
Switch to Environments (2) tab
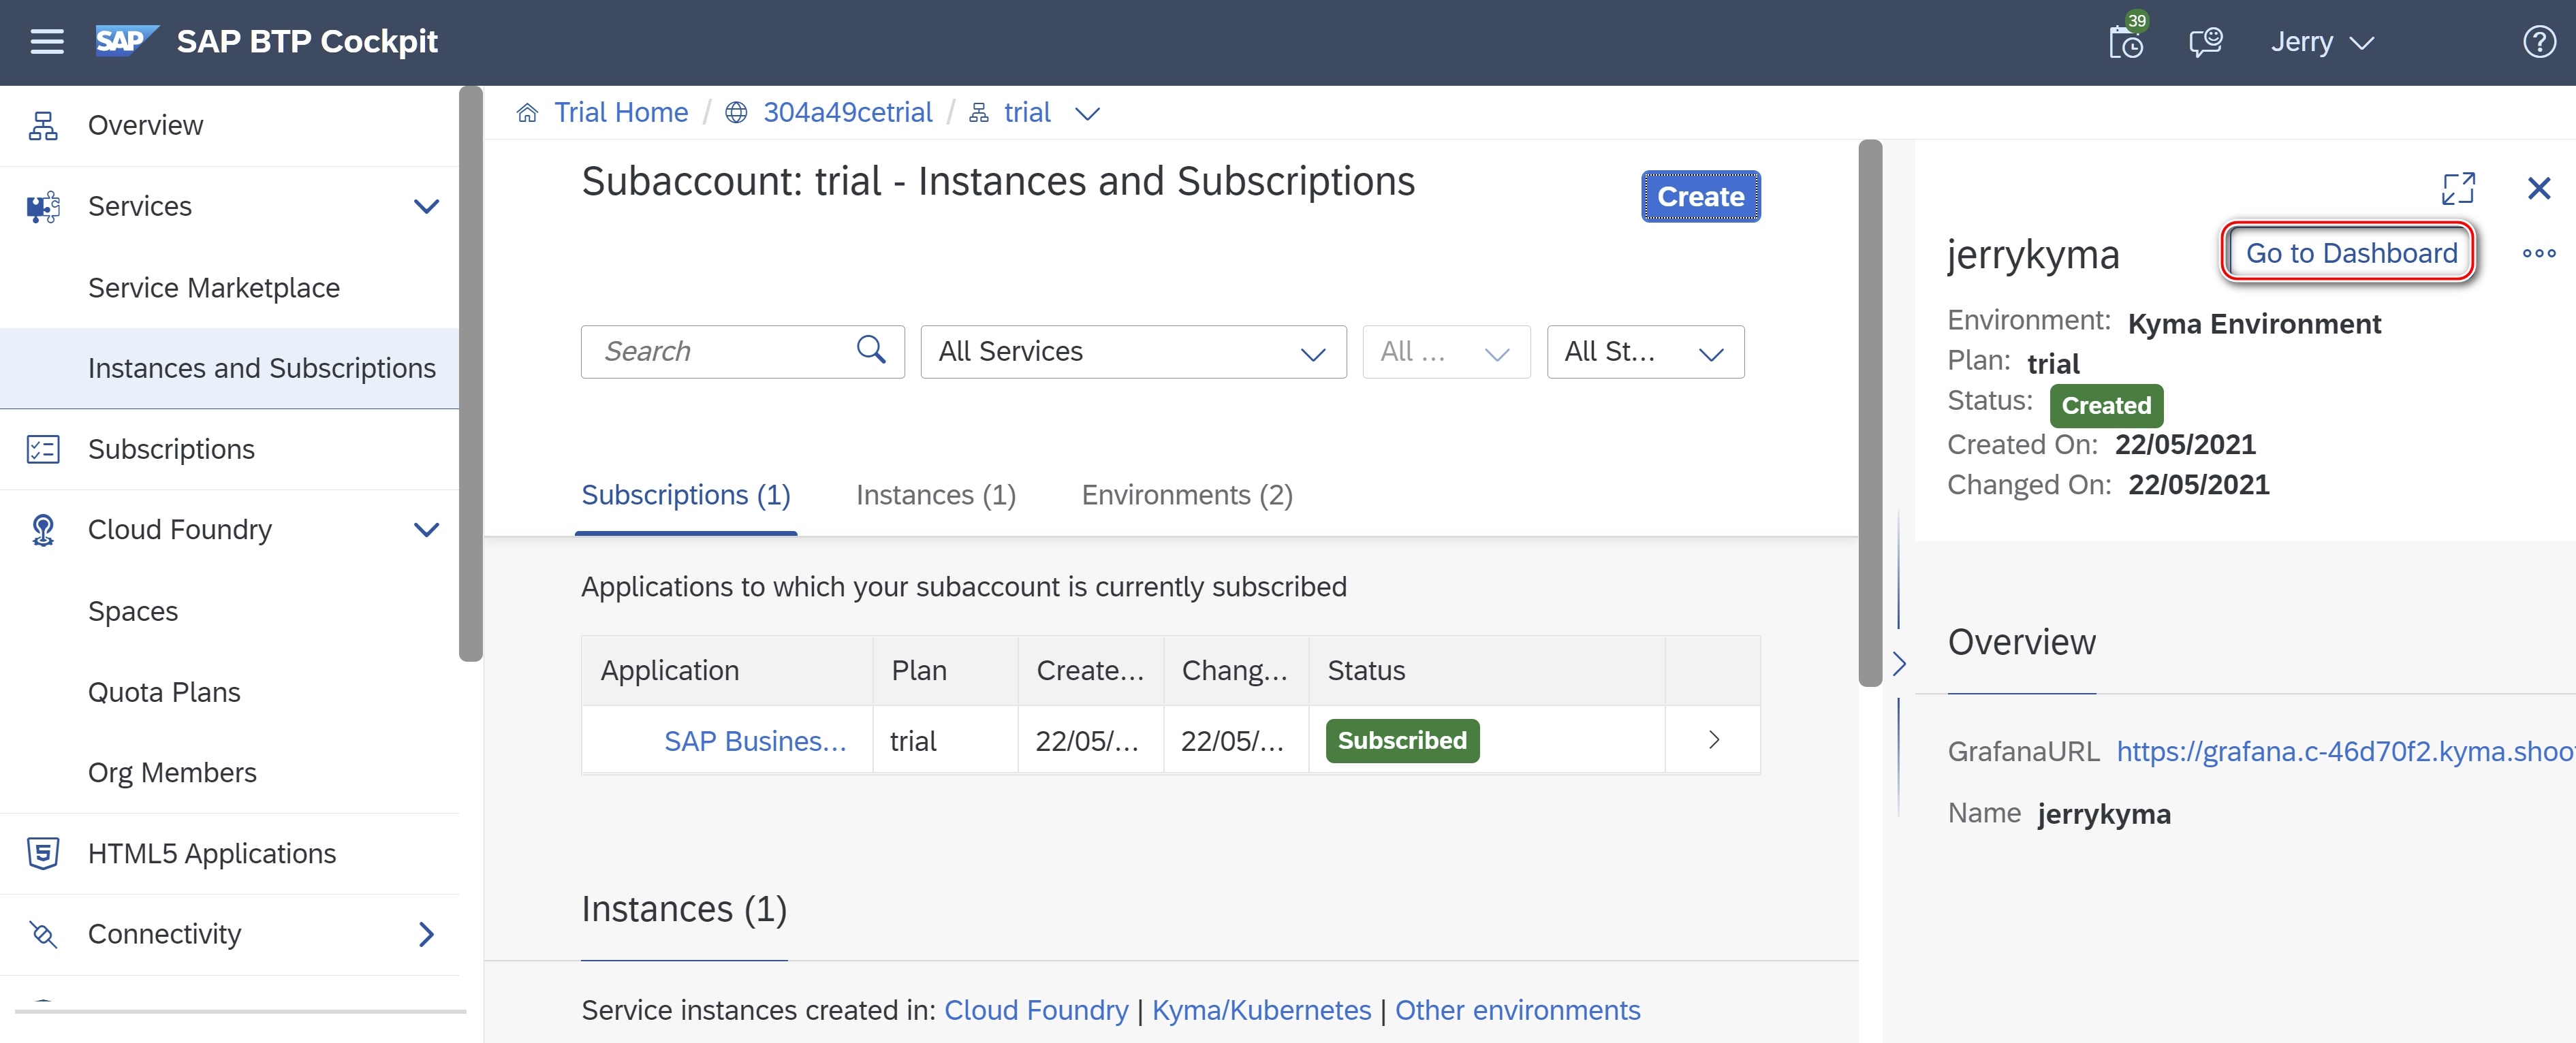pos(1187,495)
